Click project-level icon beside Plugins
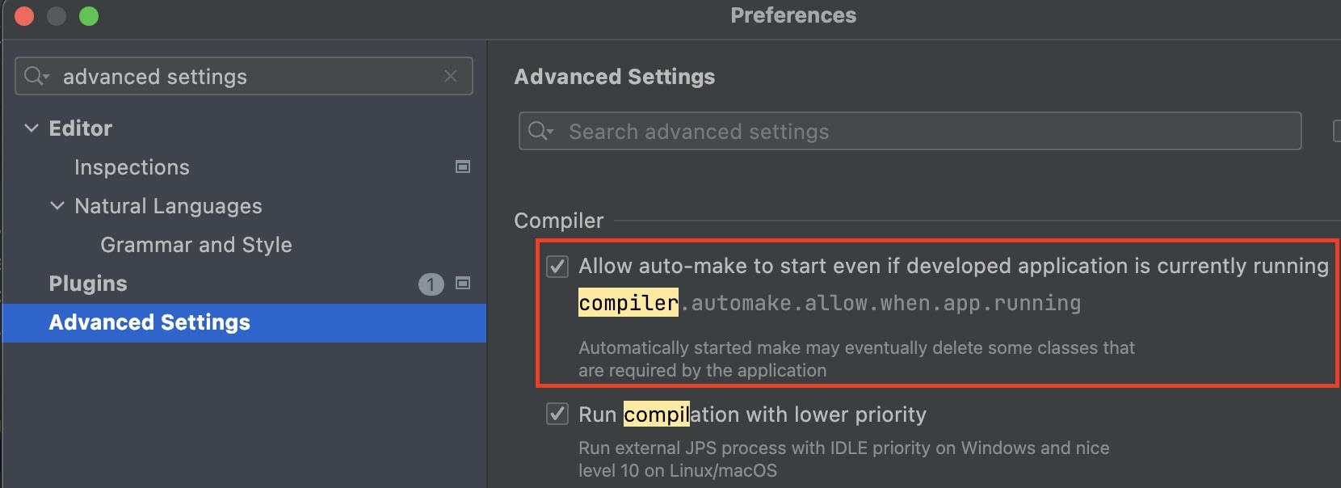 (463, 283)
